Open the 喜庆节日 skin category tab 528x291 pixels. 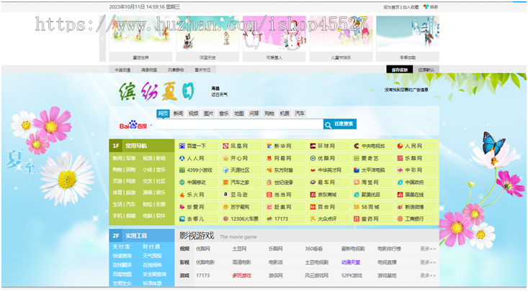[x=202, y=70]
